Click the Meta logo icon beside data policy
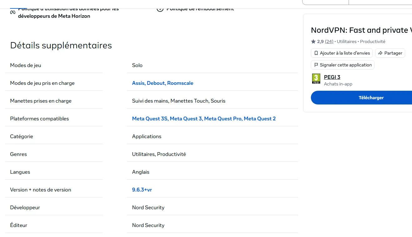Screen dimensions: 412x237 [12, 12]
